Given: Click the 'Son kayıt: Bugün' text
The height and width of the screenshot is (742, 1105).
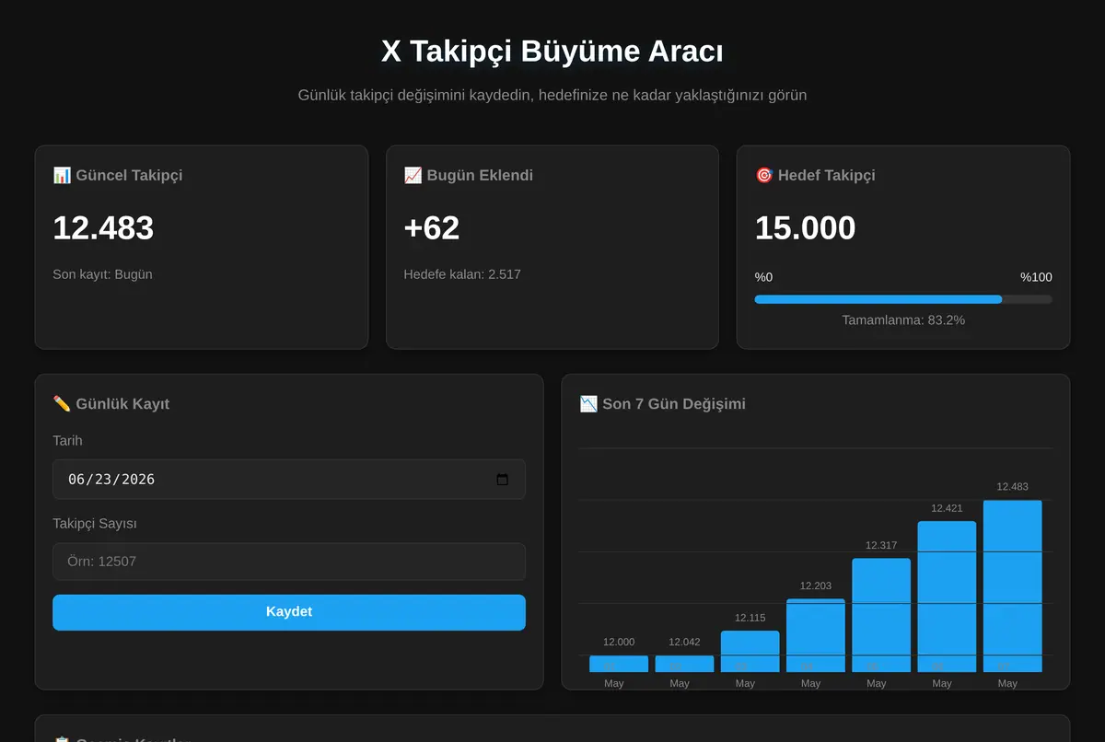Looking at the screenshot, I should click(x=102, y=274).
